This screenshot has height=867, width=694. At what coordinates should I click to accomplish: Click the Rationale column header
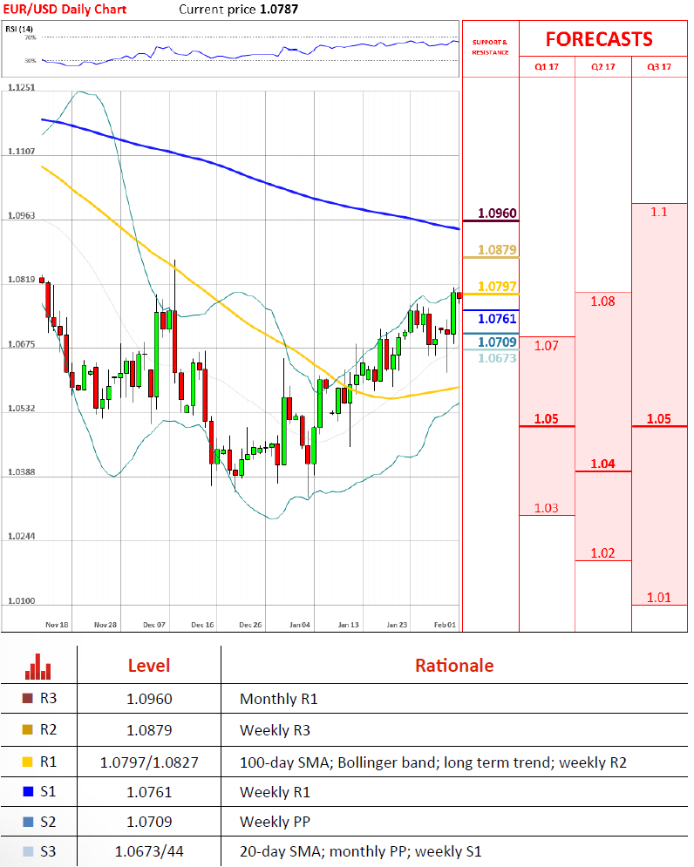pyautogui.click(x=454, y=665)
